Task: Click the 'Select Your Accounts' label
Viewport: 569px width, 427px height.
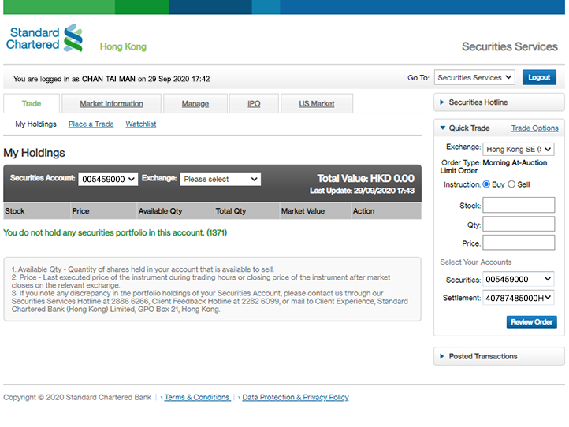Action: 476,262
